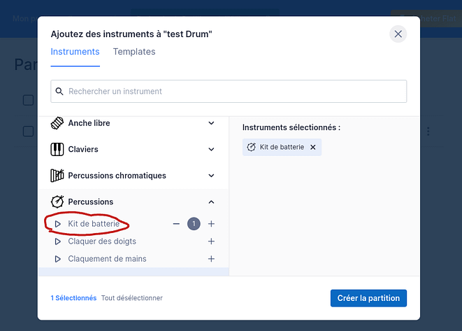Preview the Kit de batterie sound
The image size is (462, 331).
58,224
